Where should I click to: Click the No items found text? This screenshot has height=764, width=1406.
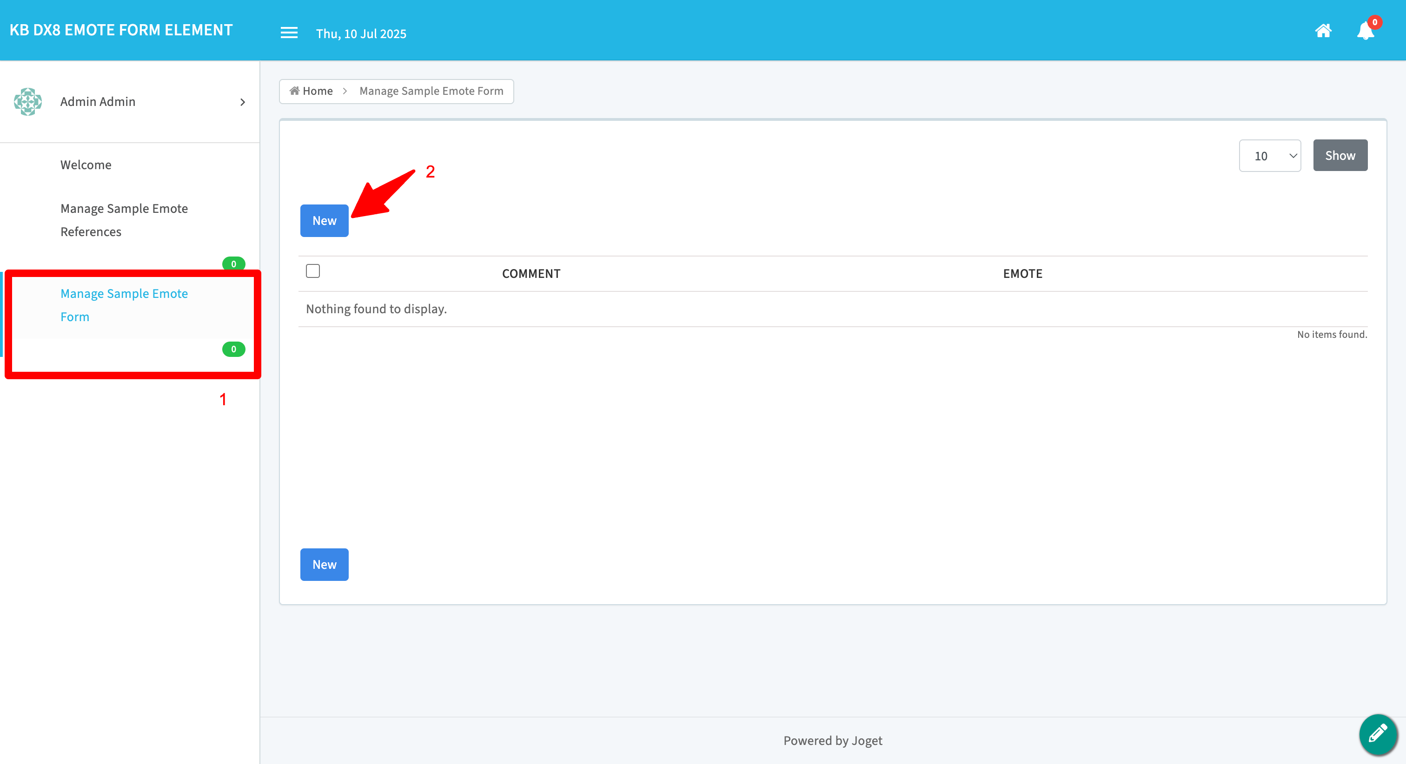pos(1332,335)
